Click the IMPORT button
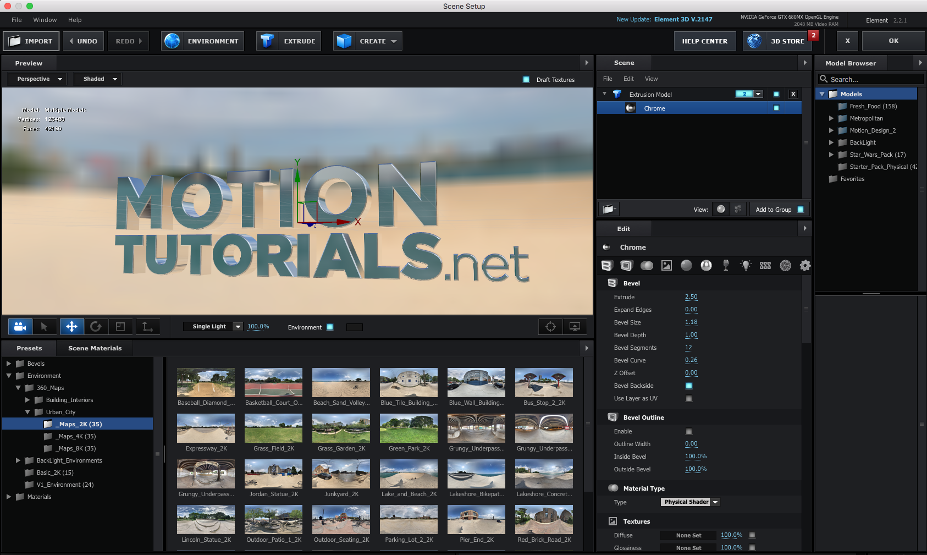 point(31,41)
